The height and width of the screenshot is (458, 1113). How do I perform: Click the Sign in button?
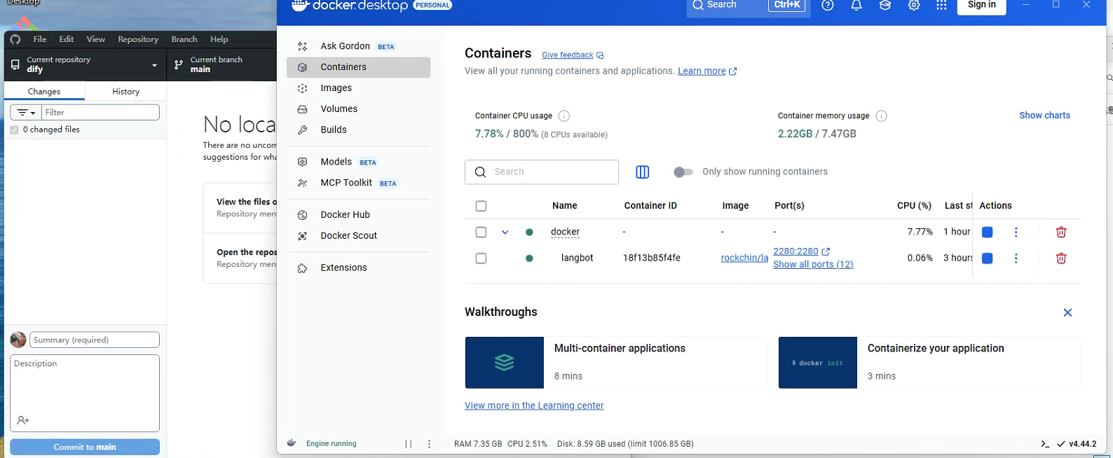(x=981, y=6)
